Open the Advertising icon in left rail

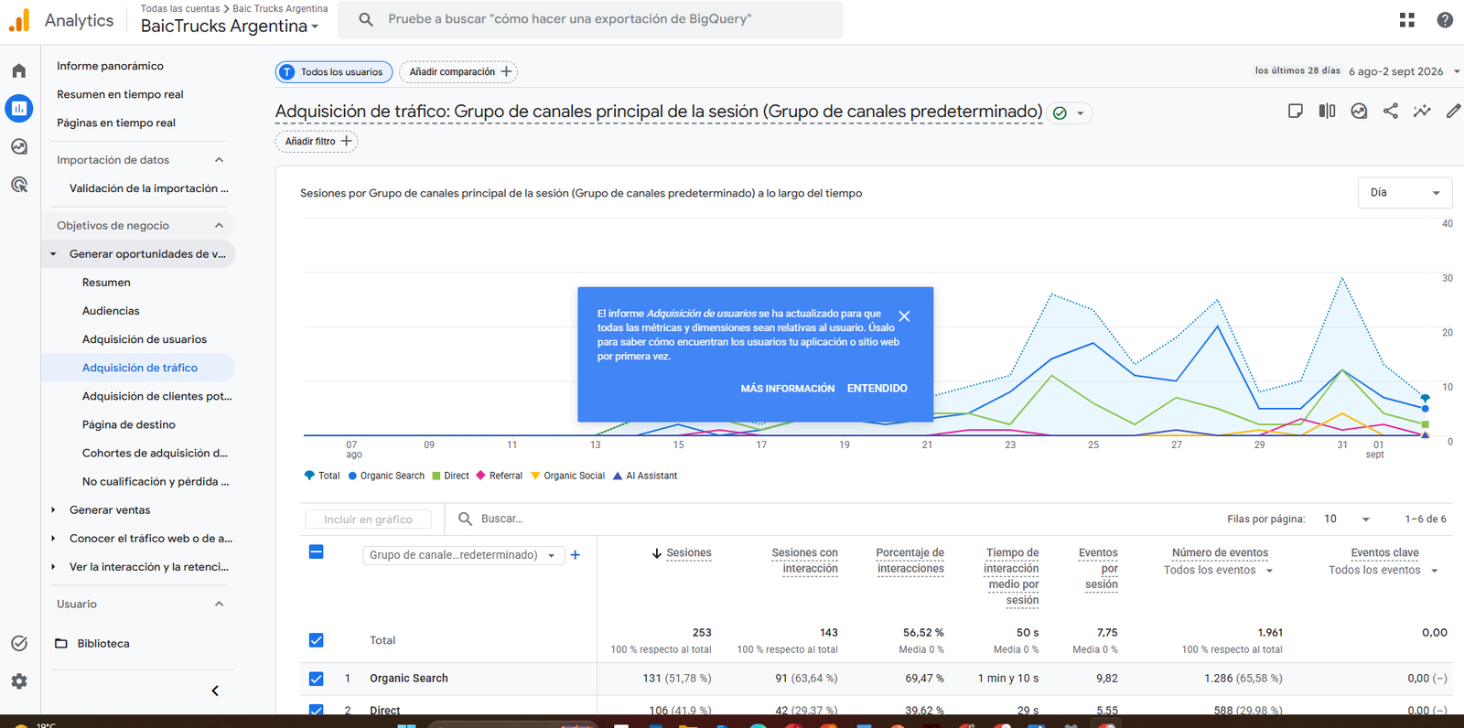(19, 185)
